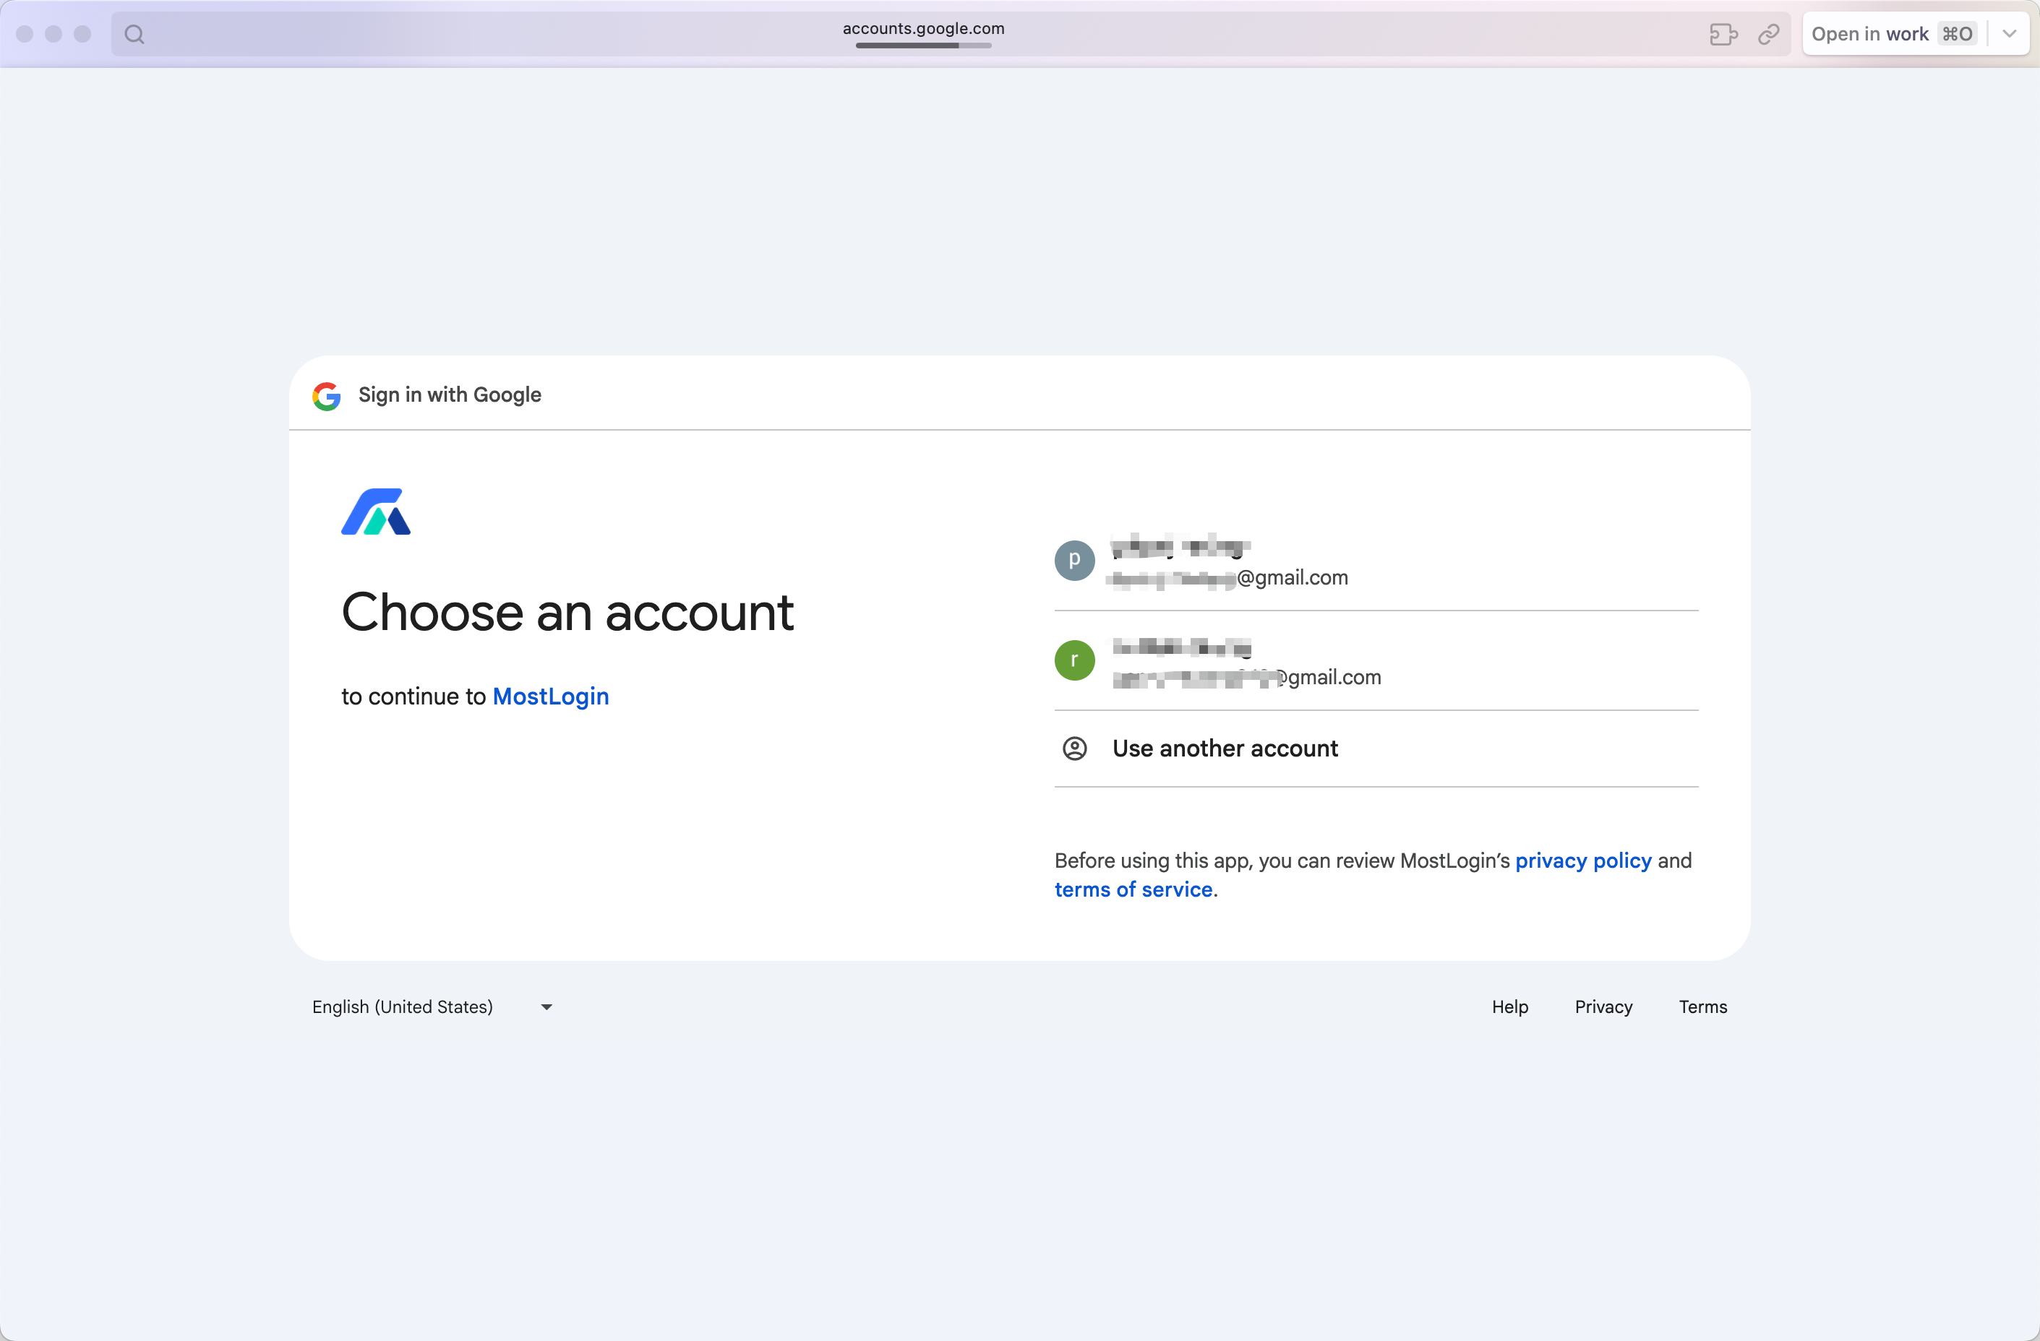Open the English (United States) language dropdown
The width and height of the screenshot is (2040, 1341).
coord(433,1006)
